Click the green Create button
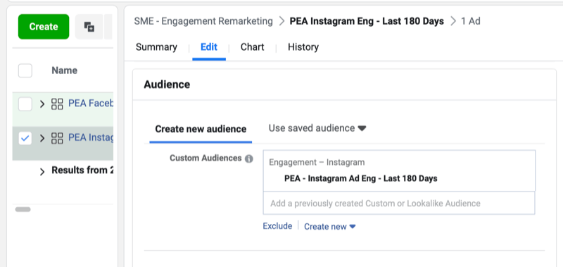563x267 pixels. click(x=44, y=27)
